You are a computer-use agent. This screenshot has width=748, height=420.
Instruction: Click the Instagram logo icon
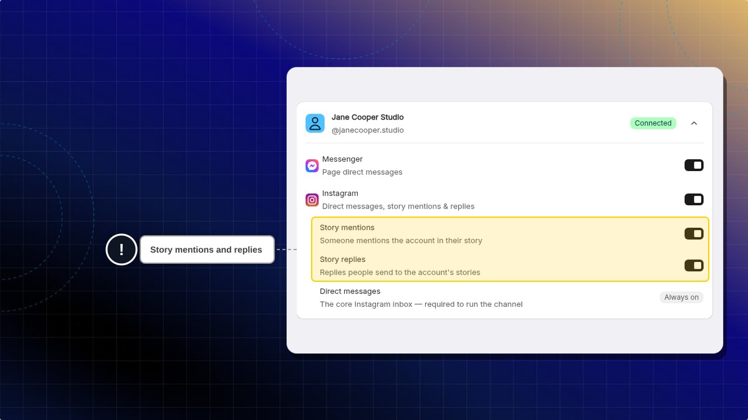click(312, 200)
